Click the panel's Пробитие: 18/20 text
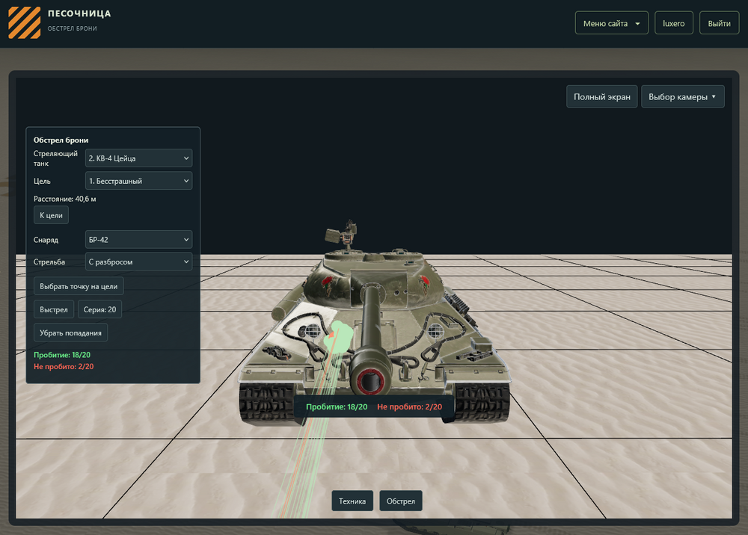 pyautogui.click(x=62, y=355)
